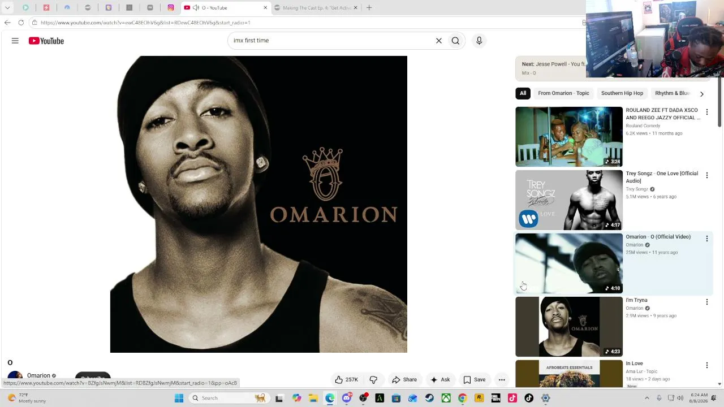Screen dimensions: 724x407
Task: Open Microsoft Store from the taskbar
Action: click(x=396, y=398)
